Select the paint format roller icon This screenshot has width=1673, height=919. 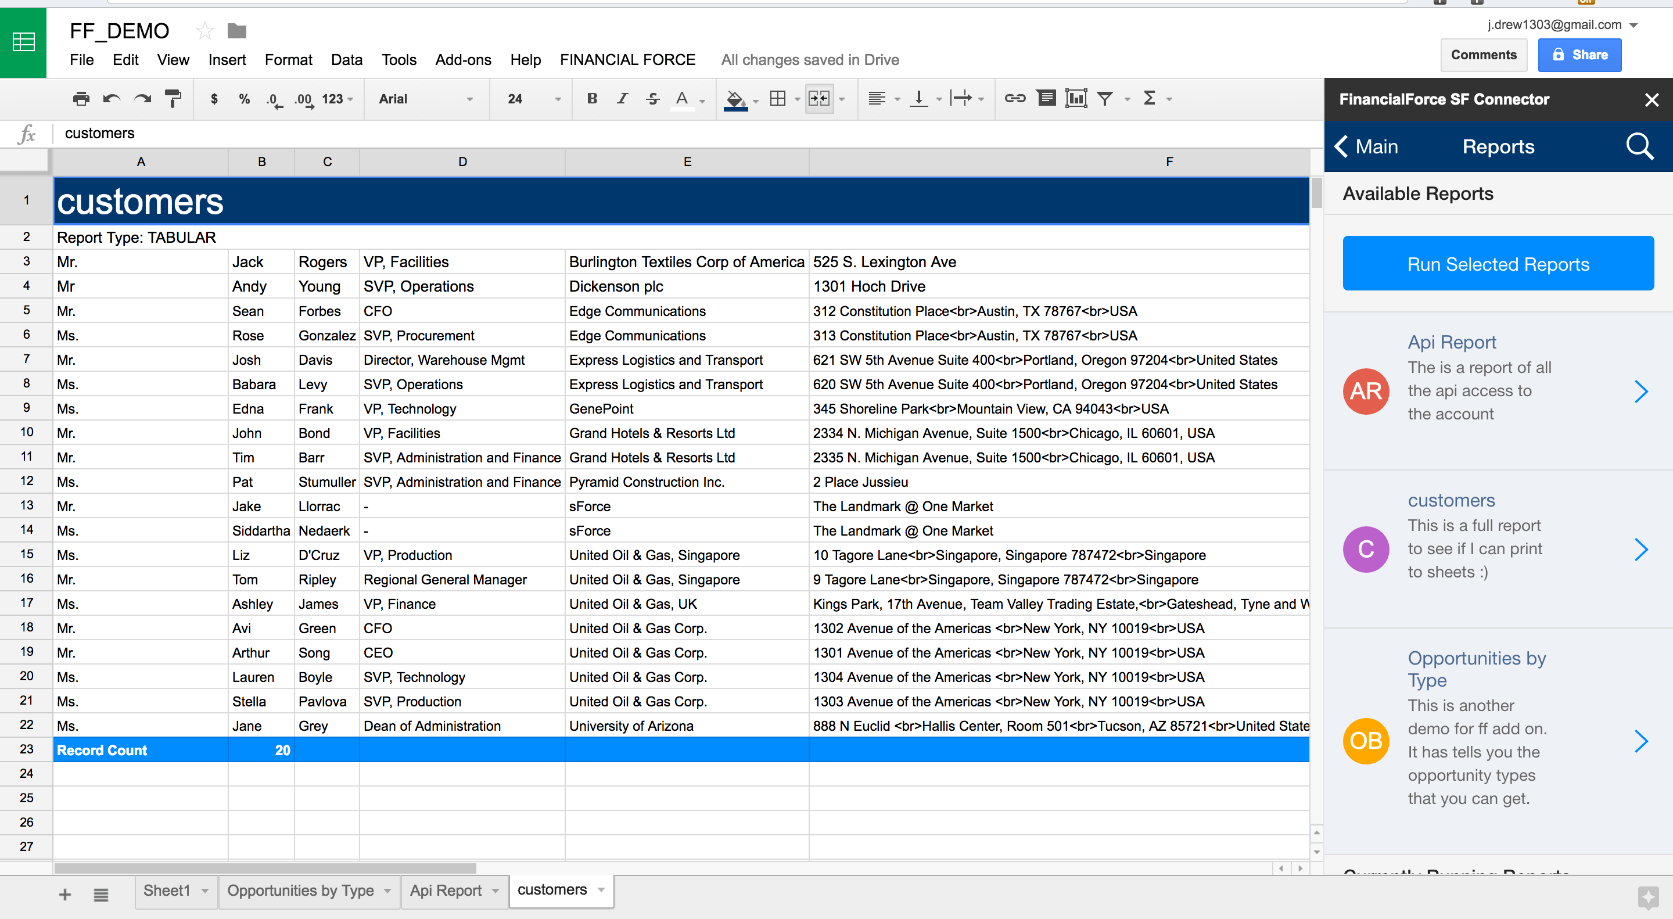(x=173, y=99)
